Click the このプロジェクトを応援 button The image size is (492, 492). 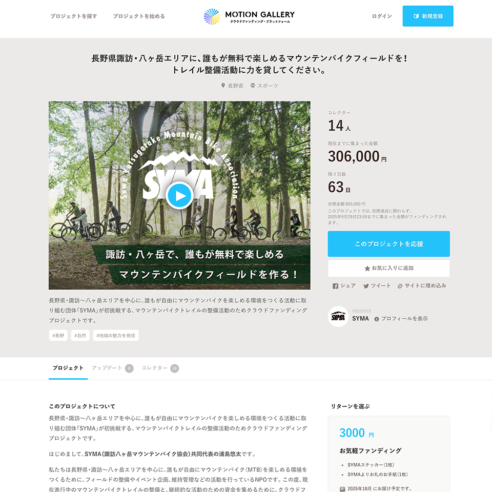[388, 244]
